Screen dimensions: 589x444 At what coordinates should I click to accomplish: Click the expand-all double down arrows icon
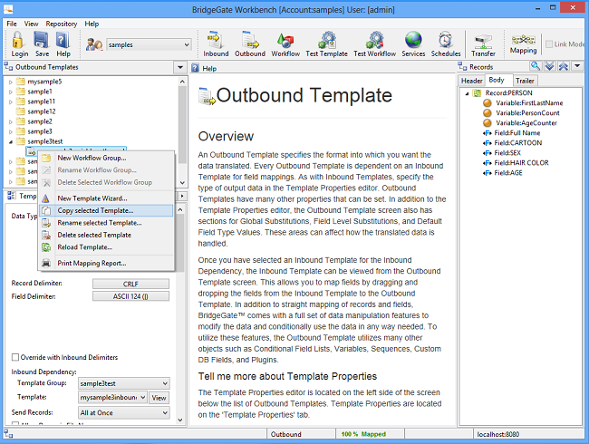(x=549, y=66)
